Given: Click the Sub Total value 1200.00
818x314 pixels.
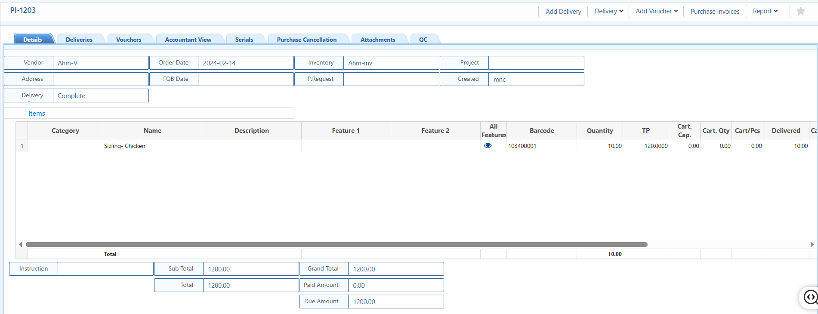Looking at the screenshot, I should (251, 269).
